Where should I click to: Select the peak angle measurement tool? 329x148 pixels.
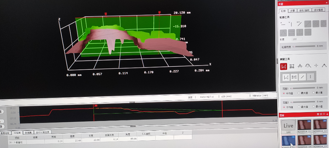pos(324,66)
